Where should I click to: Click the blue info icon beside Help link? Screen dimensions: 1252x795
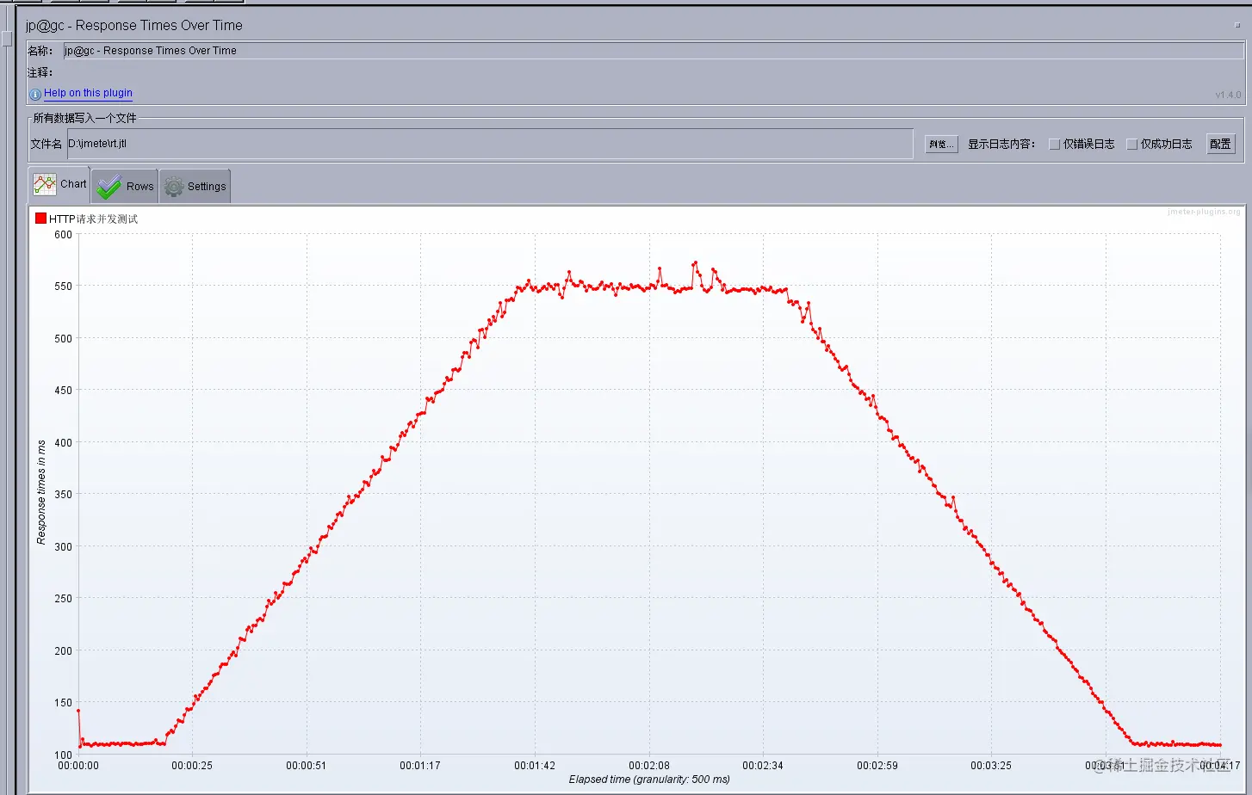(x=35, y=94)
